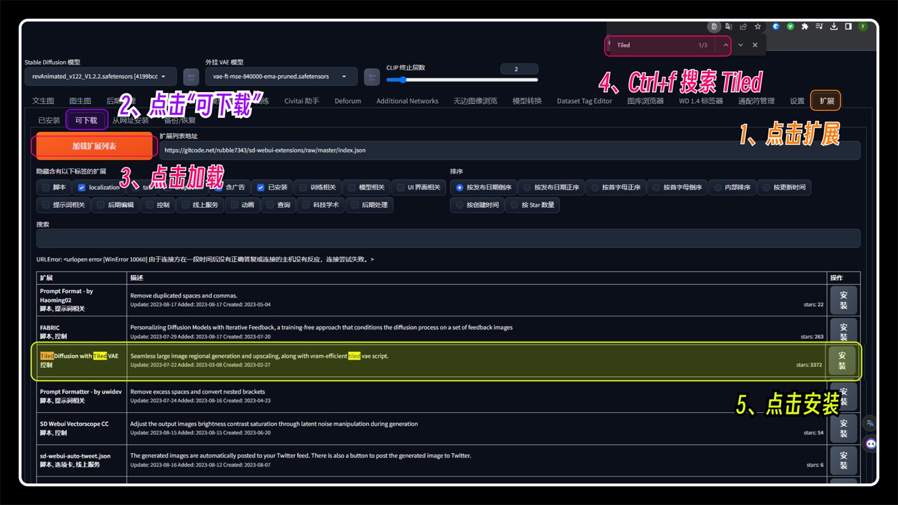The width and height of the screenshot is (898, 505).
Task: Open the 设置 tab
Action: [x=797, y=101]
